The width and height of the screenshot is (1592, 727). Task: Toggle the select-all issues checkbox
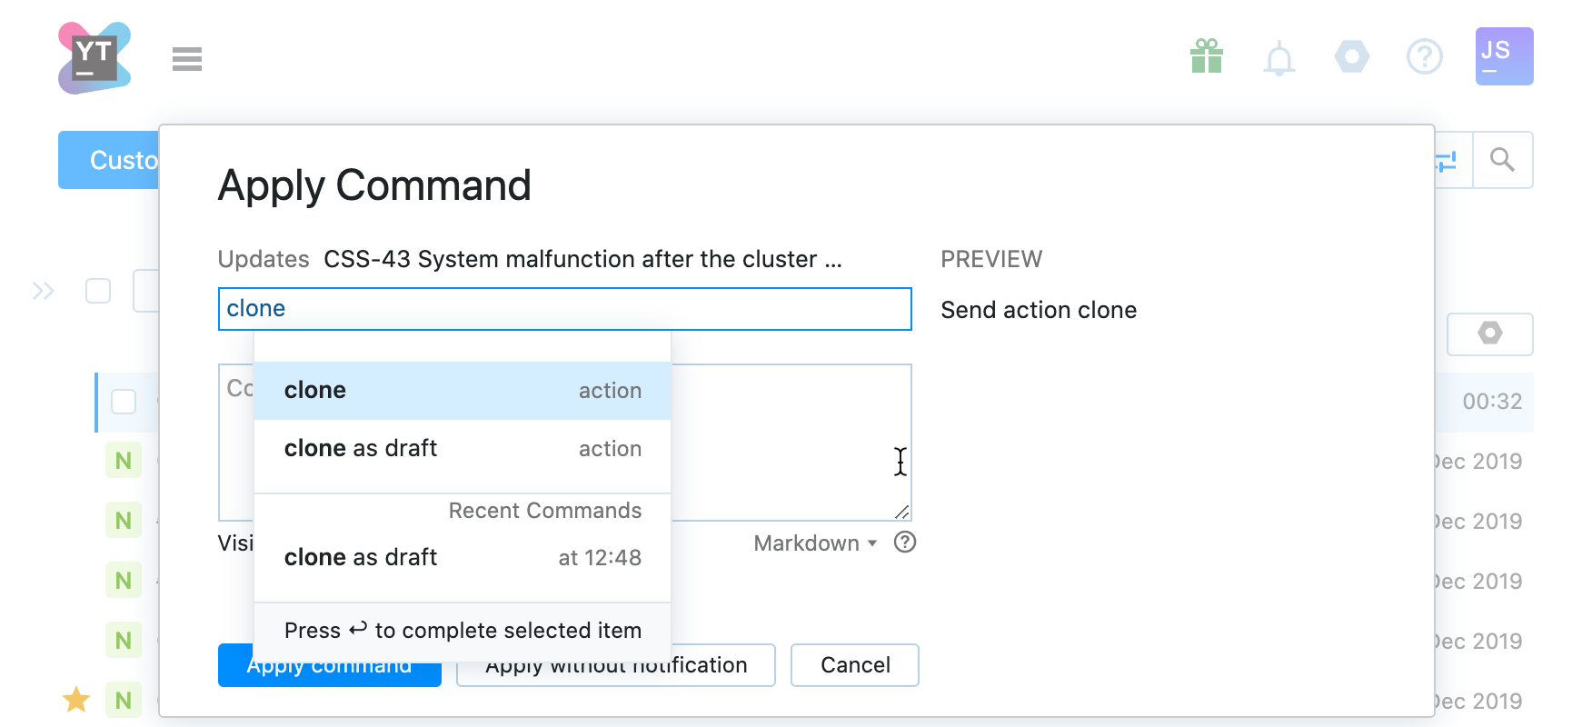pyautogui.click(x=98, y=291)
